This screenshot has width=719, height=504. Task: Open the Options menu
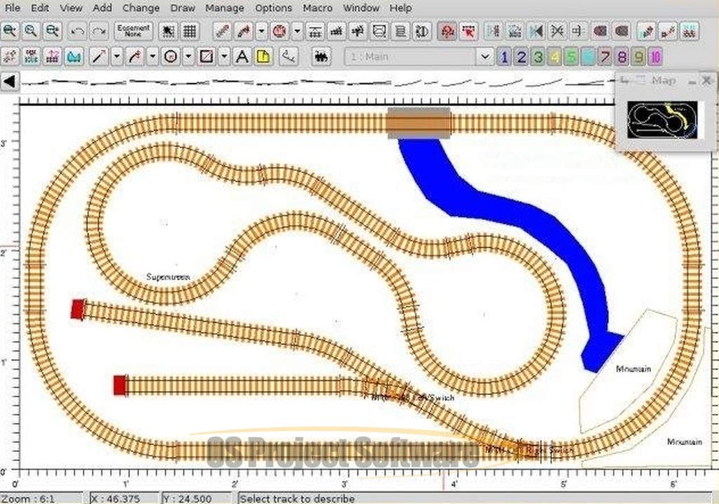pyautogui.click(x=274, y=8)
